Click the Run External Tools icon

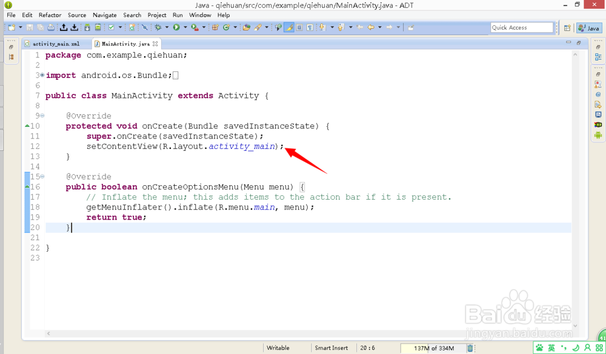[195, 27]
